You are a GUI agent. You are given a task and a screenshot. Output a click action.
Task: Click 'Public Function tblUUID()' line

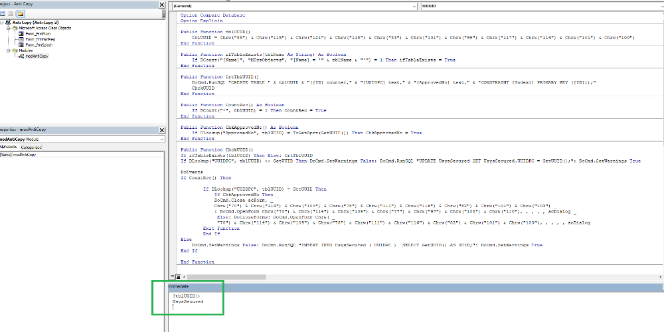(x=216, y=32)
